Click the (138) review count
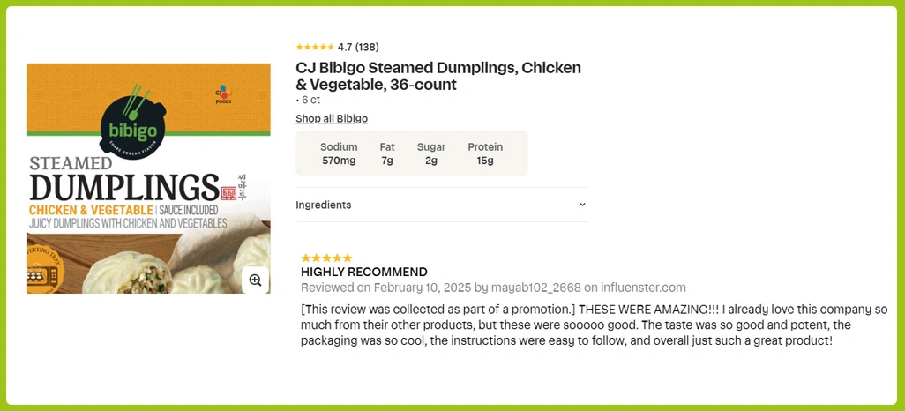 (x=367, y=47)
